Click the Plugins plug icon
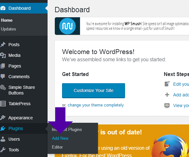Screen dimensions: 189x157 (3, 128)
